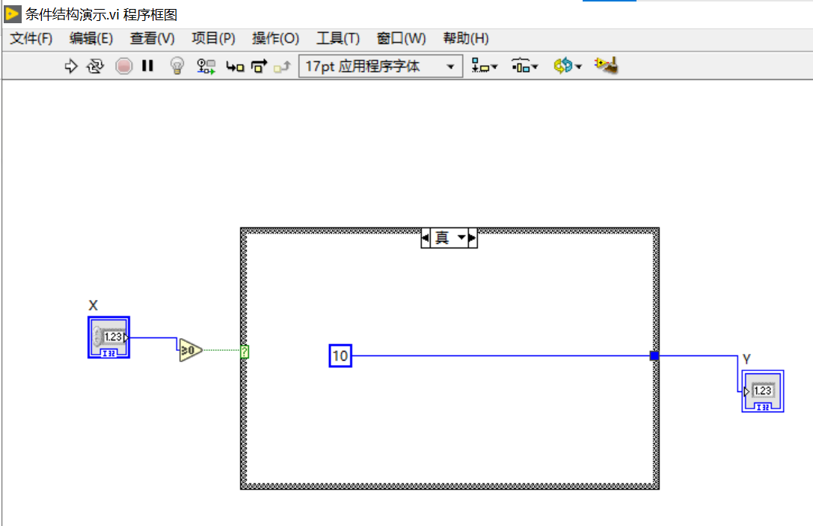Click the VI icon in title bar
The image size is (813, 526).
pyautogui.click(x=13, y=14)
